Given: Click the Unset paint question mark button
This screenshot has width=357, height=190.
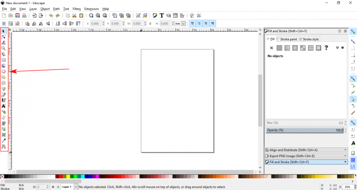Looking at the screenshot, I should point(326,47).
